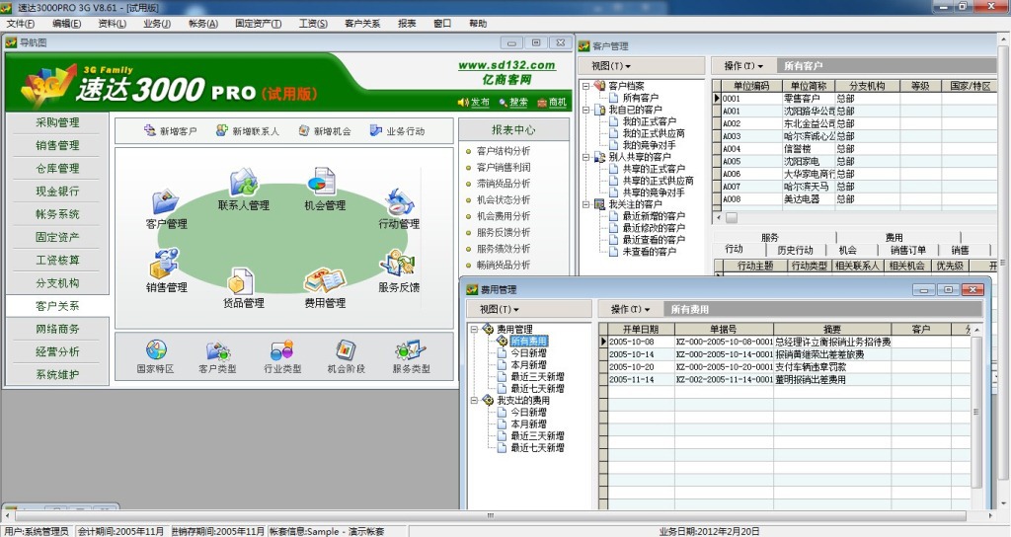This screenshot has height=537, width=1011.
Task: Click the 单位简称 column header
Action: coord(809,86)
